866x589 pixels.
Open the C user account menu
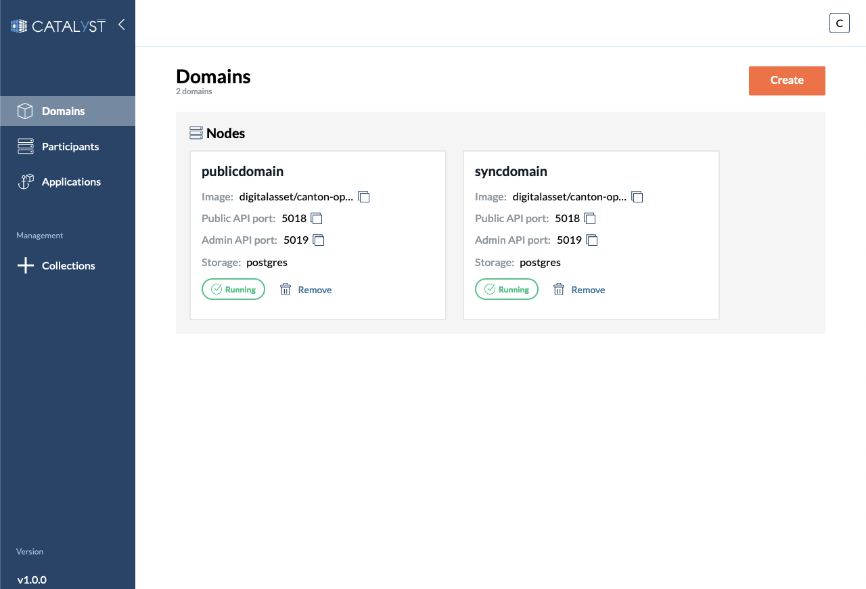coord(839,22)
